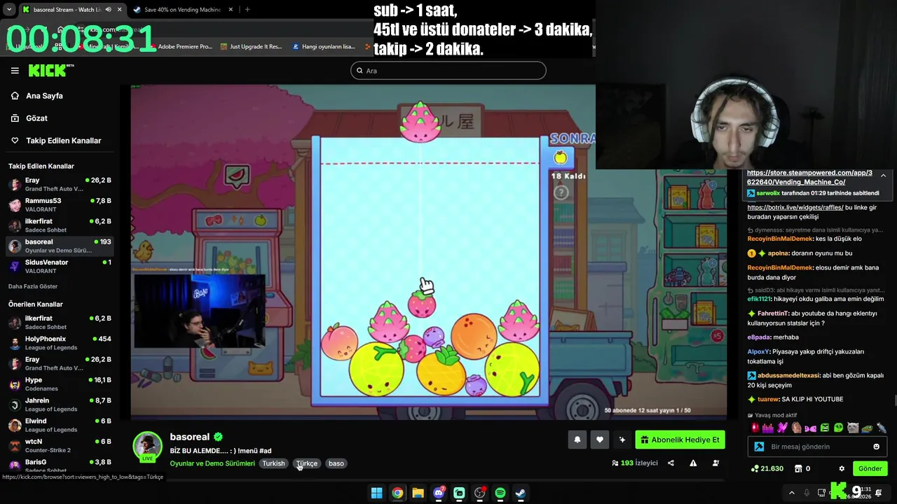Open Hangi oyunların lisa bookmark
Screen dimensions: 897x504
coord(324,47)
